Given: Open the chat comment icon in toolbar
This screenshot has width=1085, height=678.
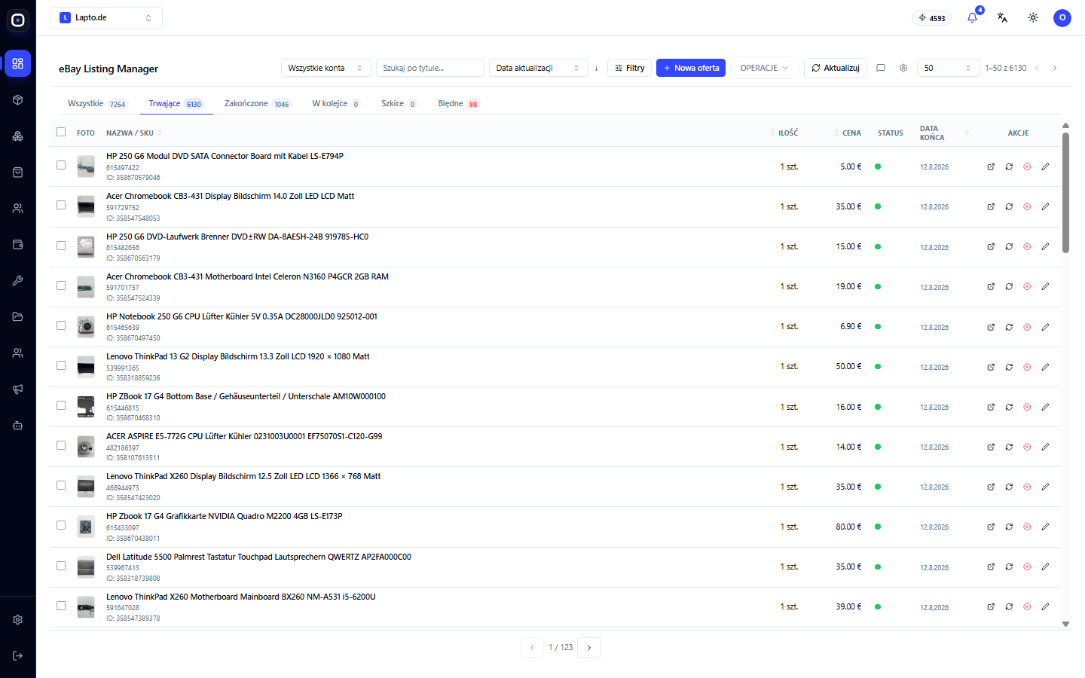Looking at the screenshot, I should tap(881, 68).
